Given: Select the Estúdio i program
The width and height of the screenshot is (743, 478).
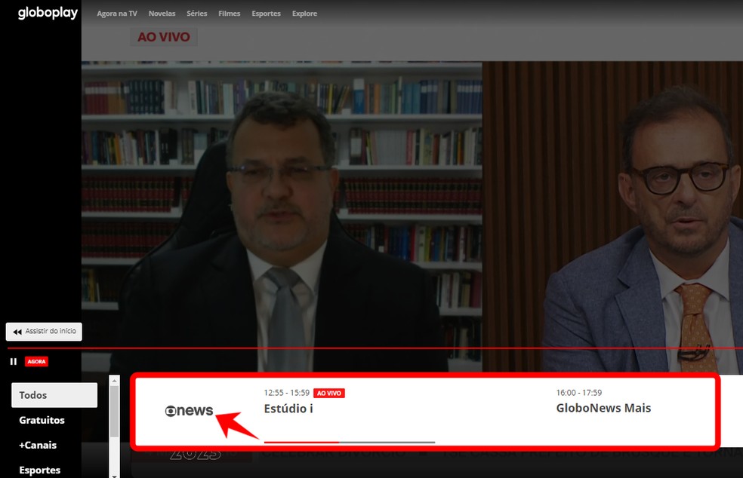Looking at the screenshot, I should [x=288, y=409].
